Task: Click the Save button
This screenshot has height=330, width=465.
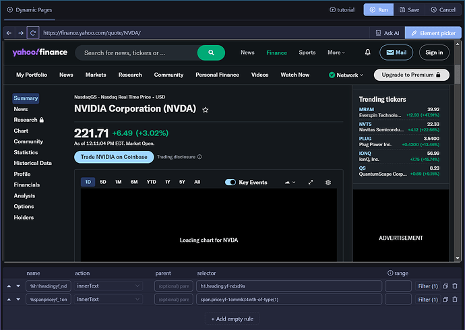Action: (409, 10)
